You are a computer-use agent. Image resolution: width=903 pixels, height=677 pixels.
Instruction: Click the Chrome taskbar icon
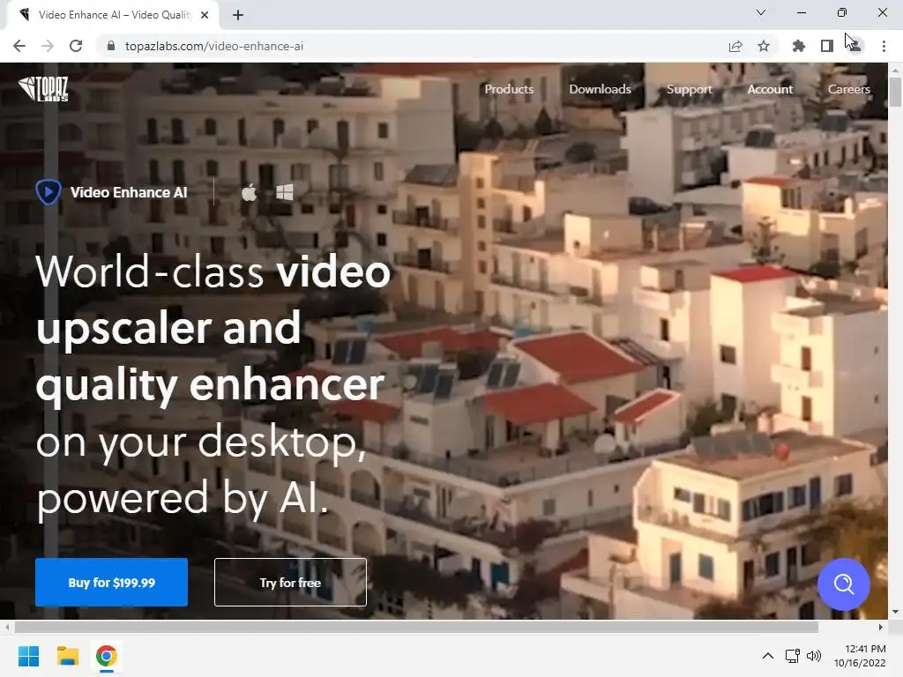(106, 656)
